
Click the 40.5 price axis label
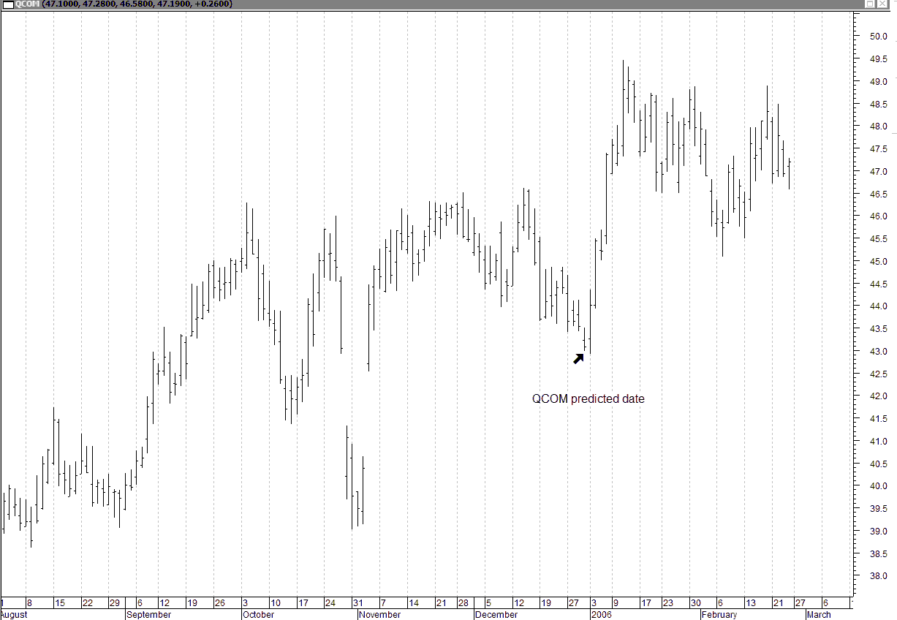pos(878,464)
